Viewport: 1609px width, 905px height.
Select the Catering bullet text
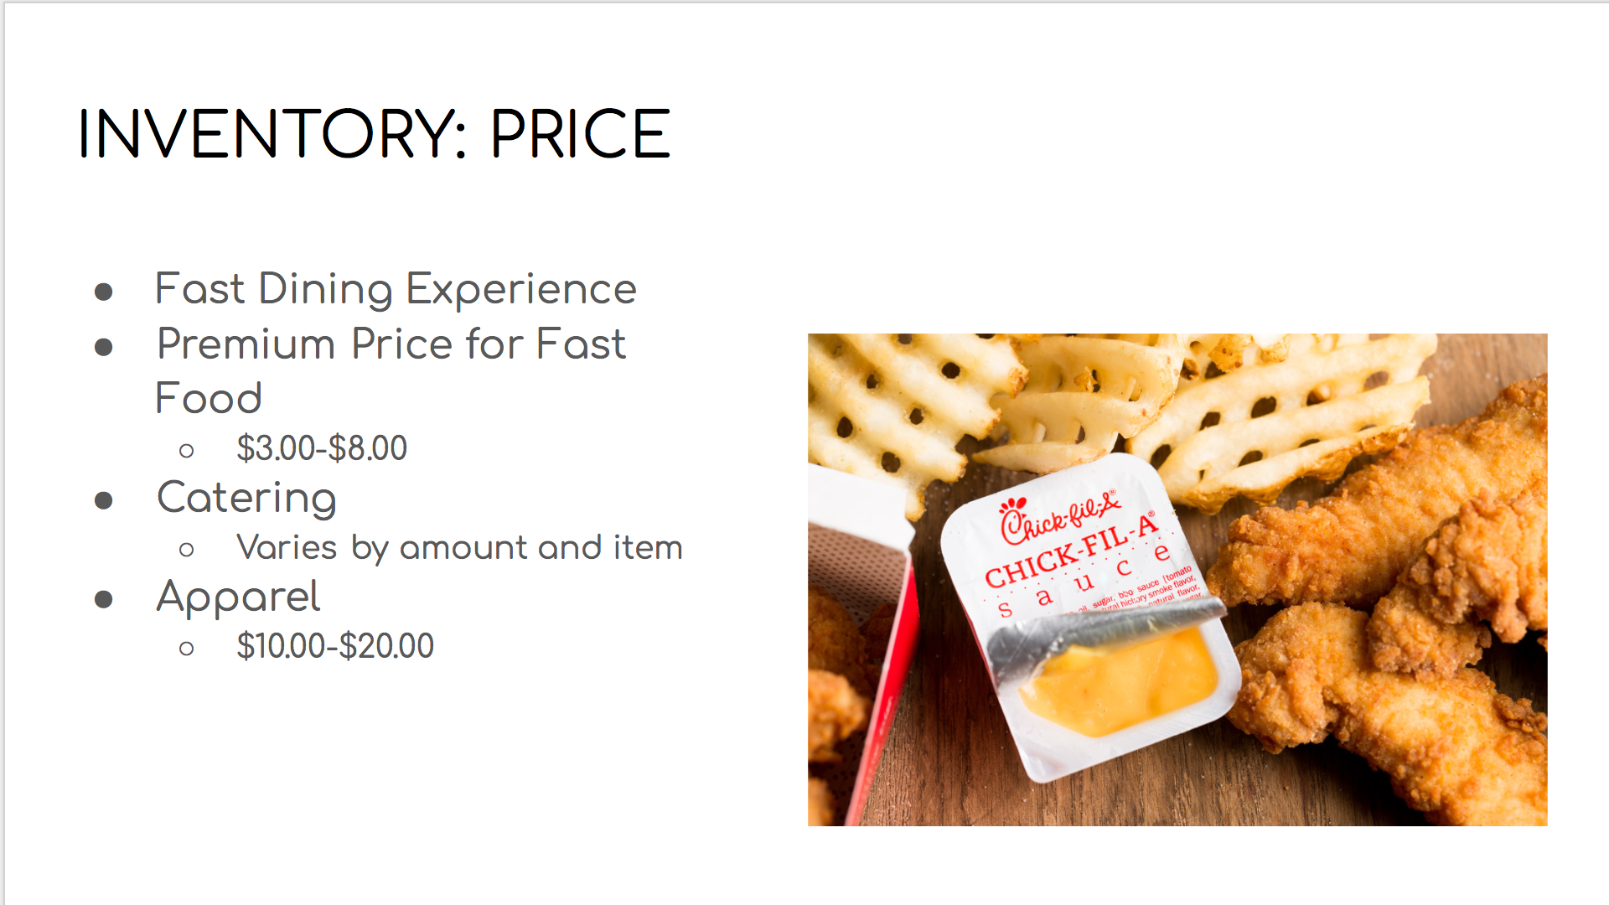246,498
